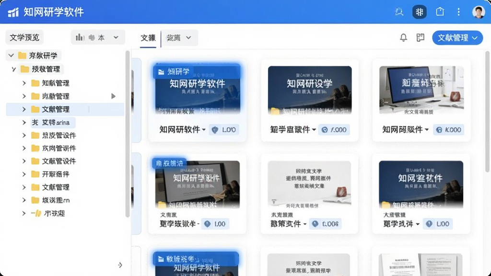The image size is (491, 276).
Task: Click the /.000 value chip
Action: (334, 129)
